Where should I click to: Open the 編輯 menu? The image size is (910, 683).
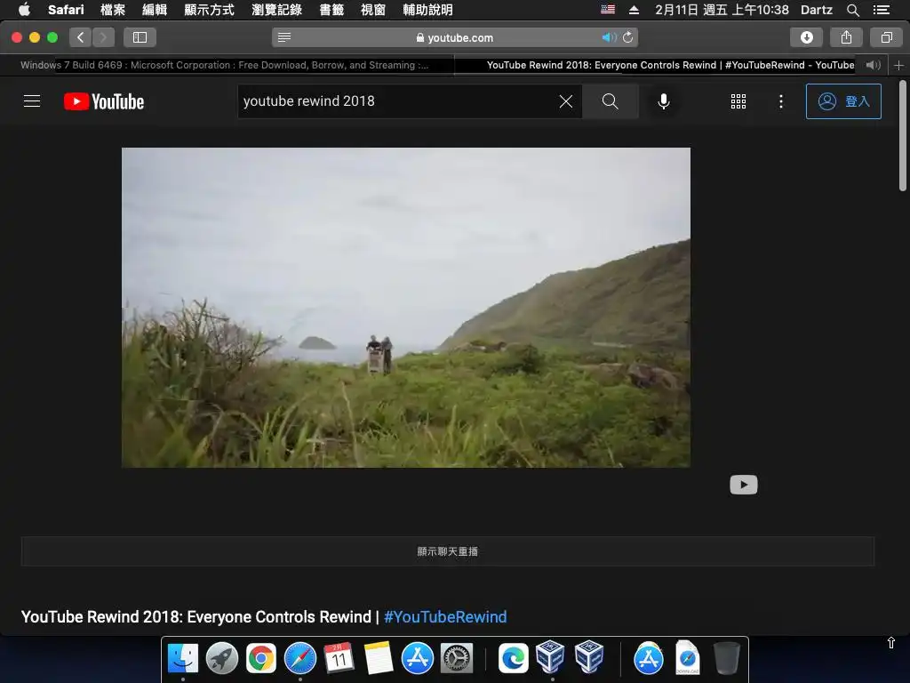click(x=155, y=9)
